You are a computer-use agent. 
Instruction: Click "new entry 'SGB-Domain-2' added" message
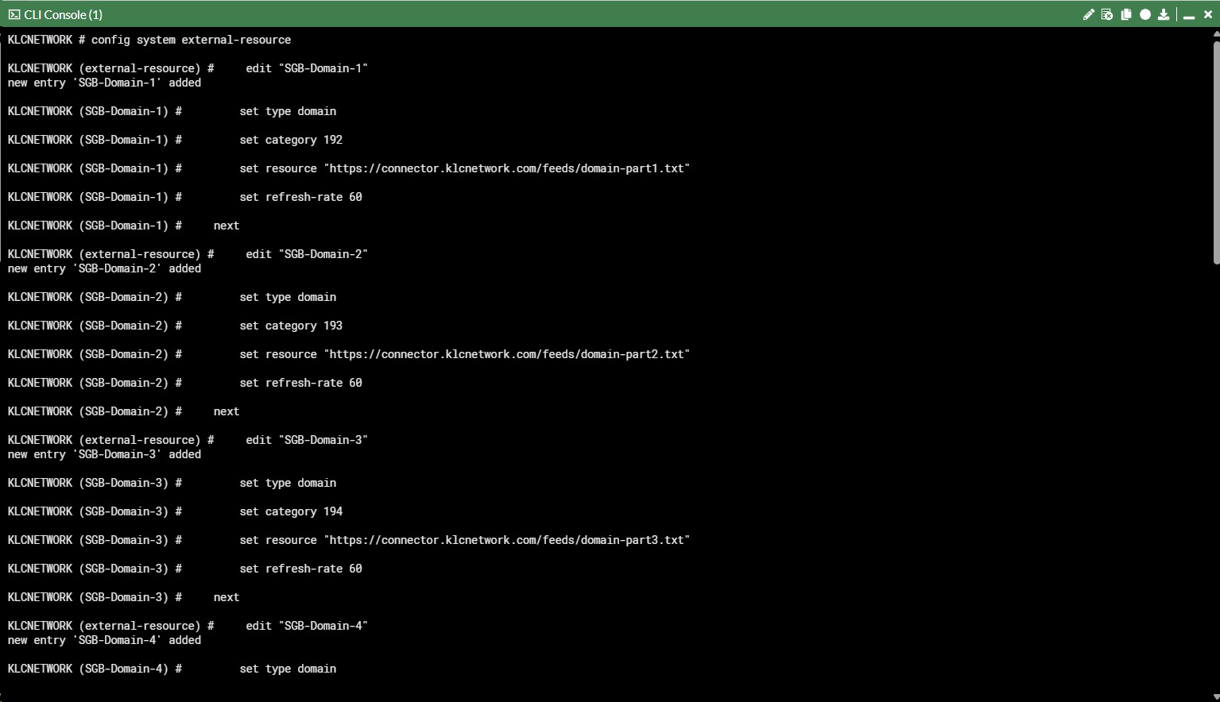pos(104,268)
